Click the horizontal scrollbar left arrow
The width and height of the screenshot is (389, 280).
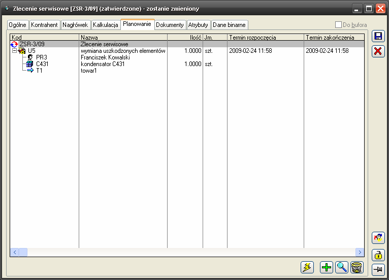[x=15, y=252]
